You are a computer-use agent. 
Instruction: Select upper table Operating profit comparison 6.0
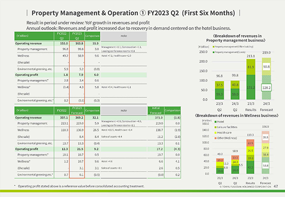96,75
